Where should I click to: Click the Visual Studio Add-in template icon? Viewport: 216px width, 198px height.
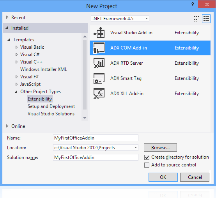[x=99, y=33]
